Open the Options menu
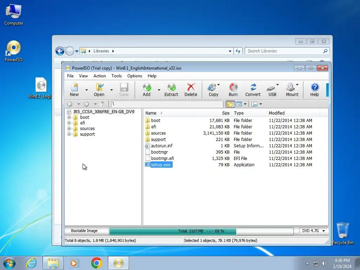This screenshot has width=360, height=270. click(x=135, y=76)
